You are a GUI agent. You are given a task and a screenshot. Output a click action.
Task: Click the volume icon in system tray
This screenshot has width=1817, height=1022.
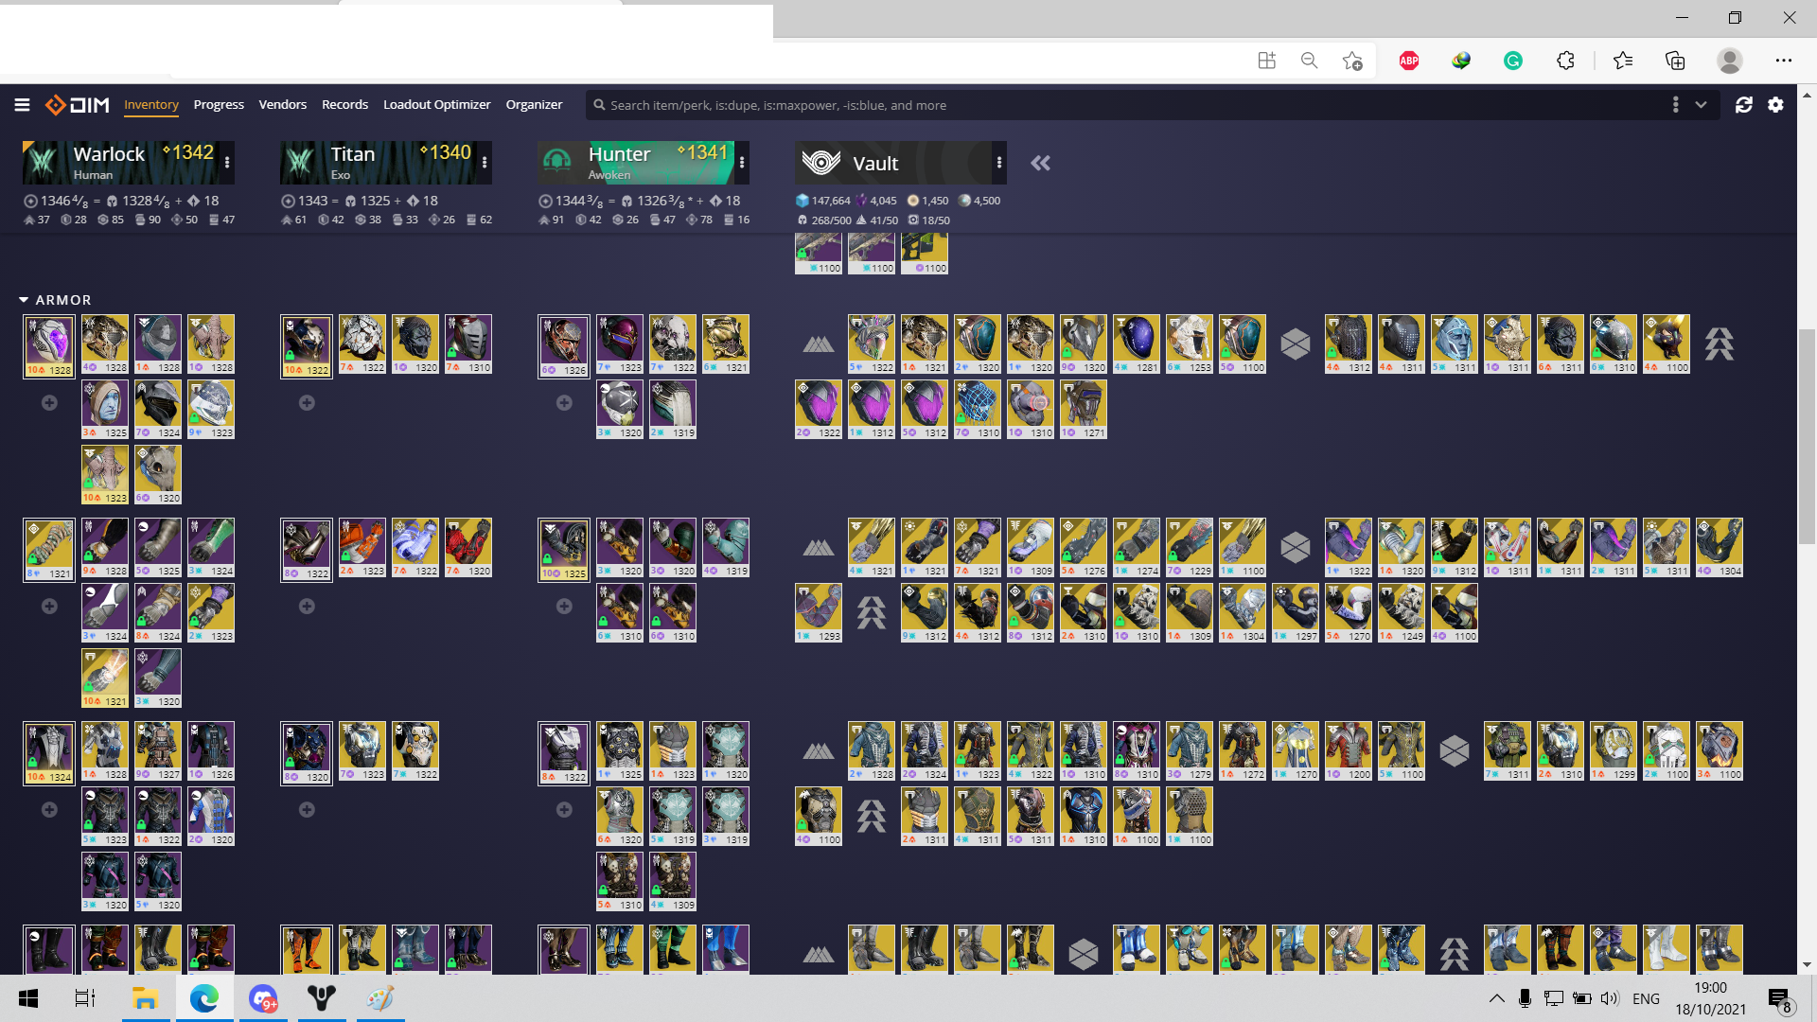tap(1609, 998)
